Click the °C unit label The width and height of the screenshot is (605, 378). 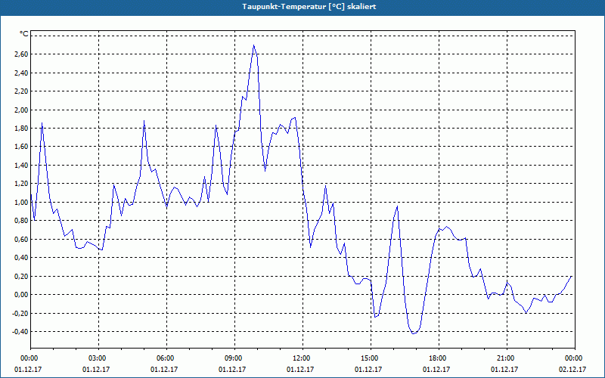click(24, 34)
